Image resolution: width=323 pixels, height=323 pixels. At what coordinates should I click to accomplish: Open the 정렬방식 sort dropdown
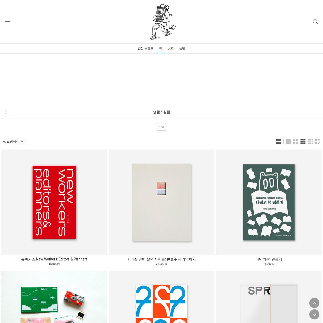(14, 141)
